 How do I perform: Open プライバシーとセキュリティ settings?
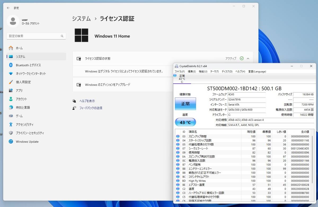[36, 133]
